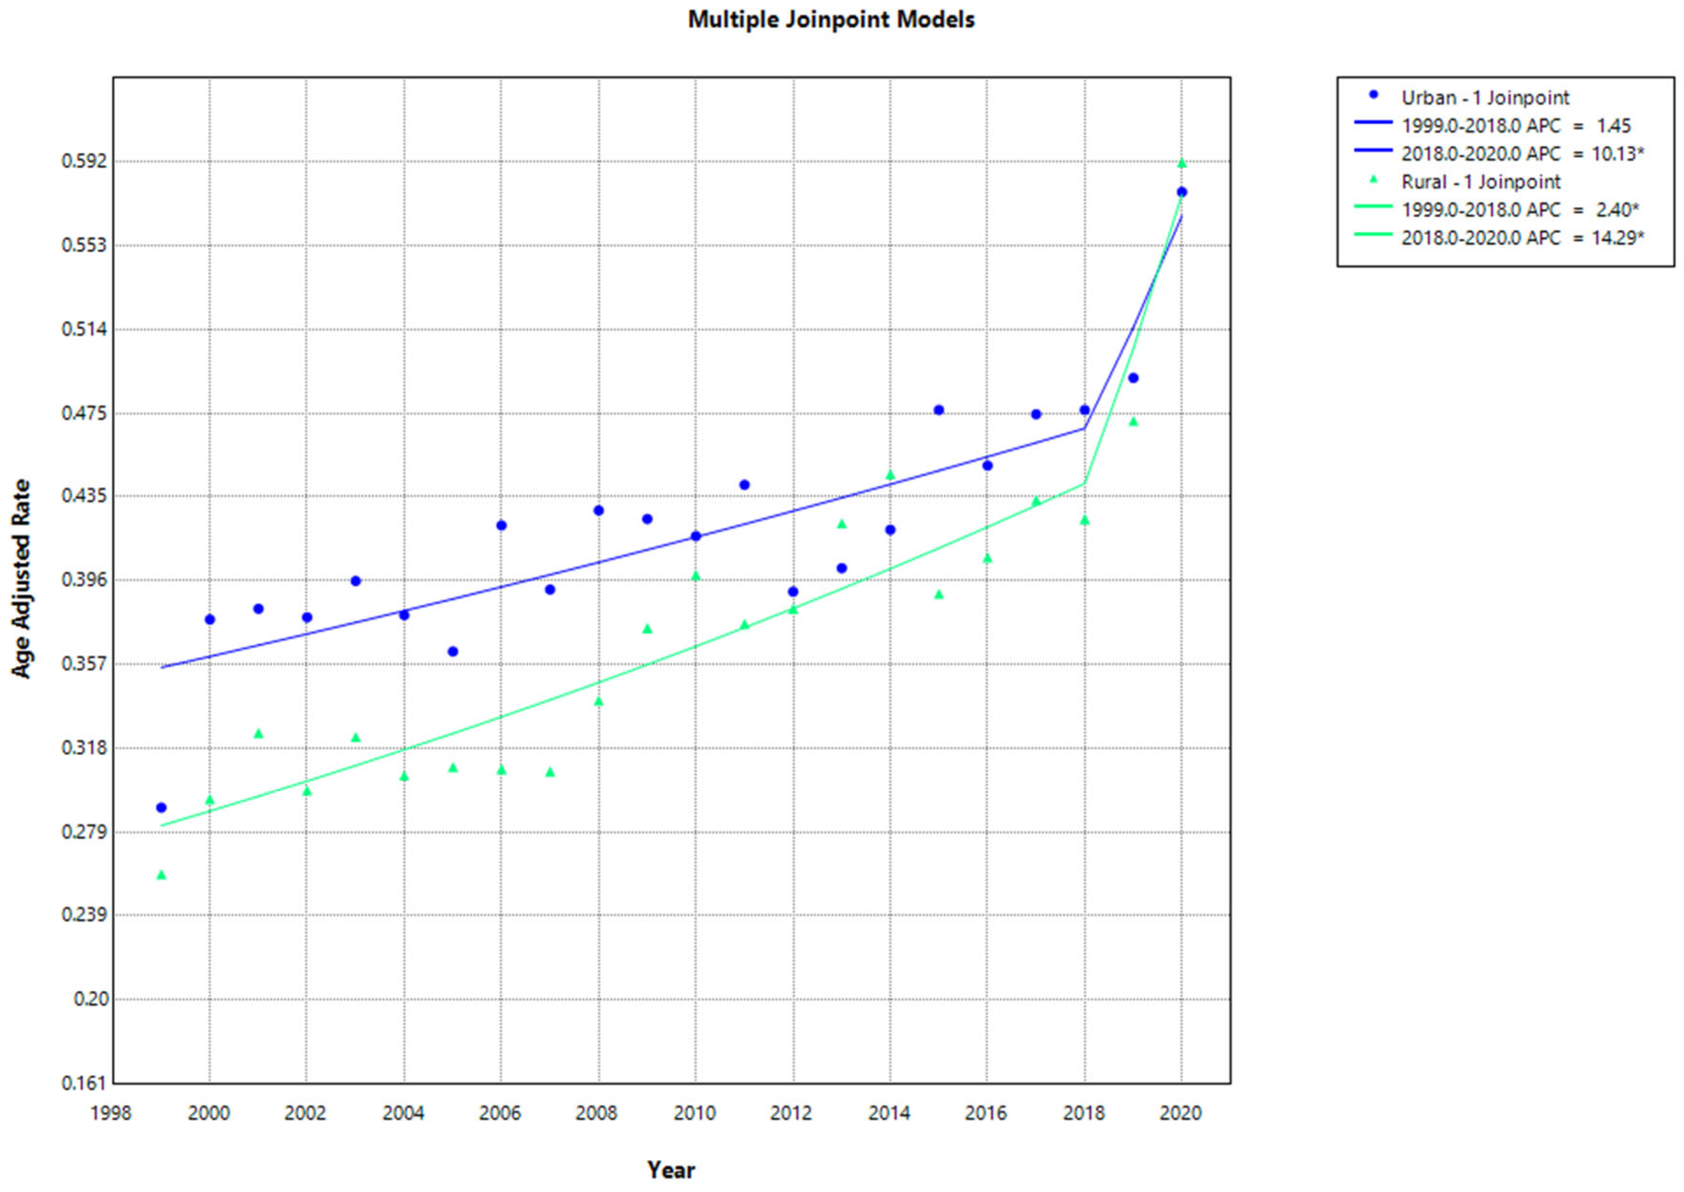The height and width of the screenshot is (1192, 1684).
Task: Click the Rural triangle data point at 2020
Action: [1182, 163]
